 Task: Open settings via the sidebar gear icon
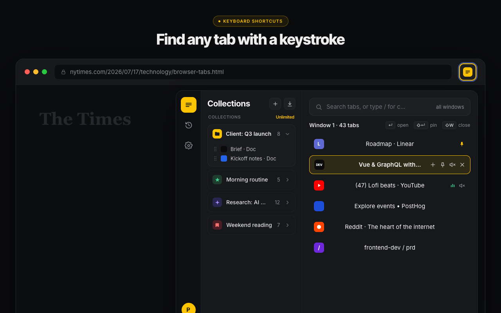click(x=189, y=146)
